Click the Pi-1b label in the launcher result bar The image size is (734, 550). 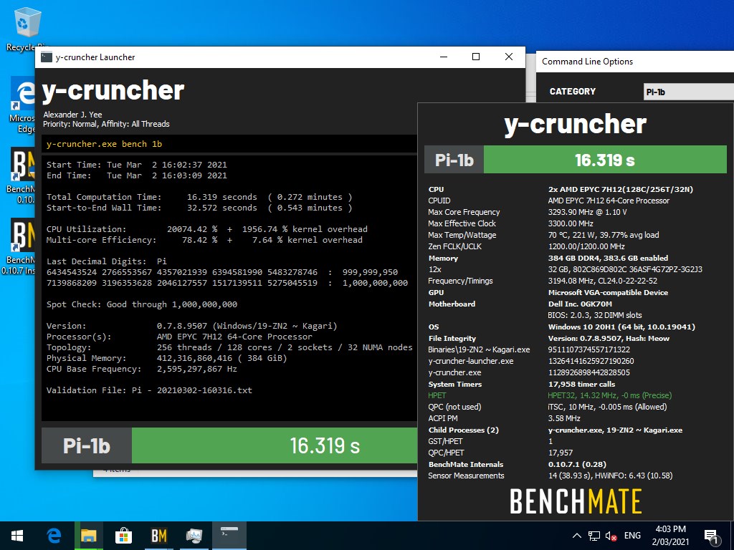coord(87,445)
